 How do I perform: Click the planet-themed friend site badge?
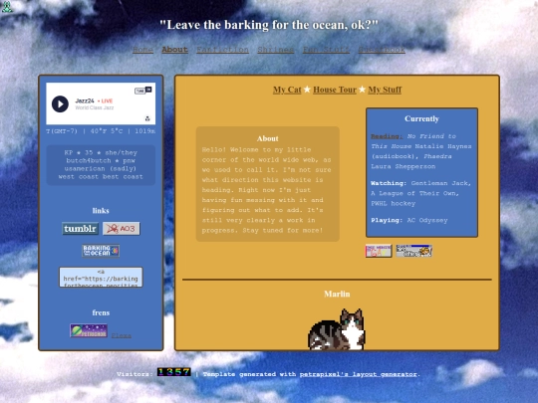click(89, 330)
